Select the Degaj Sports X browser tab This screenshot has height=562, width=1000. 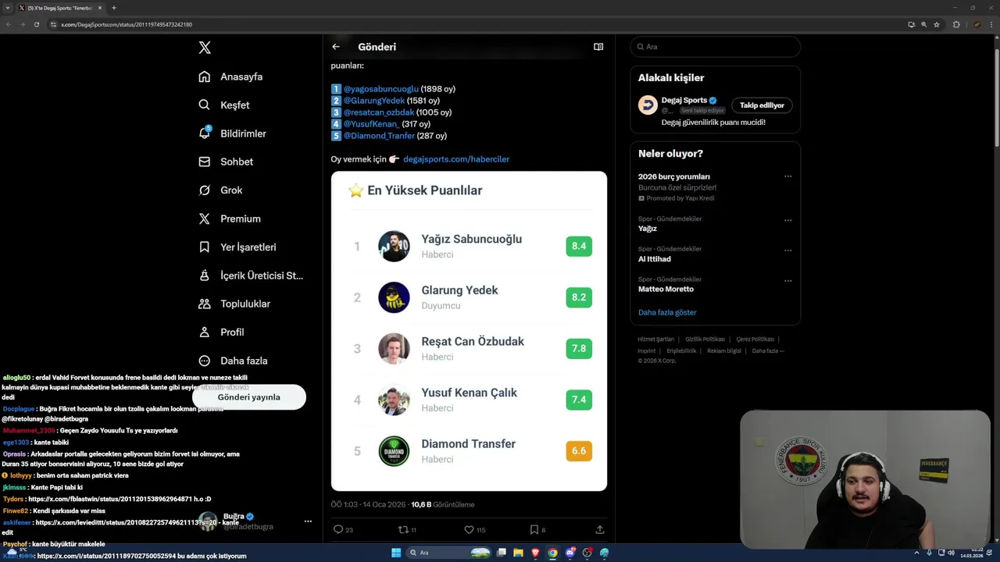pos(59,8)
